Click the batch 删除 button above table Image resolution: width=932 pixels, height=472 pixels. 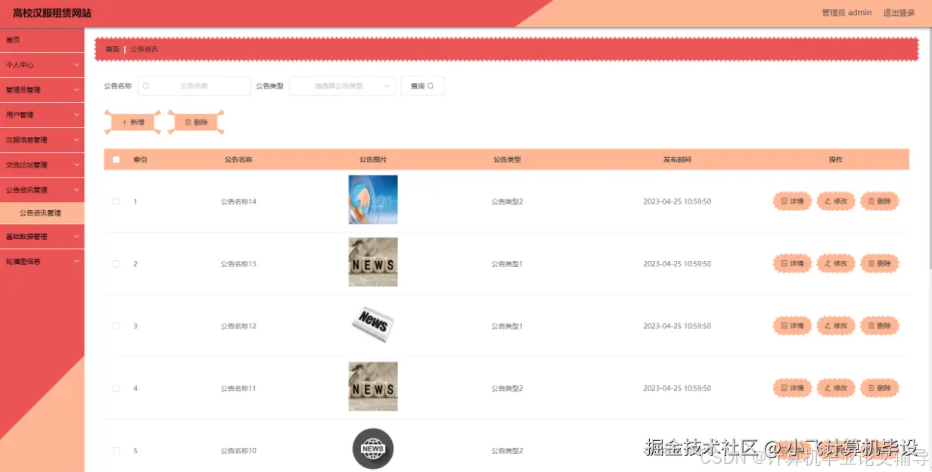[x=196, y=122]
